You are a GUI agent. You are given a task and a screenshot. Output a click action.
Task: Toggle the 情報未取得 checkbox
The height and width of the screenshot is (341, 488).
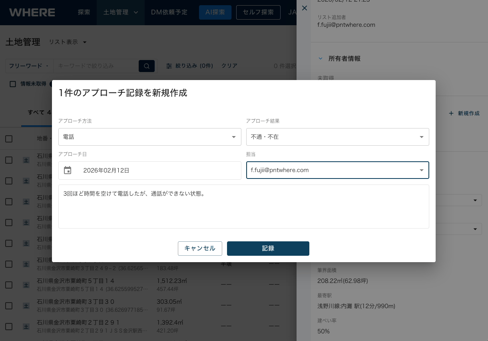[13, 84]
